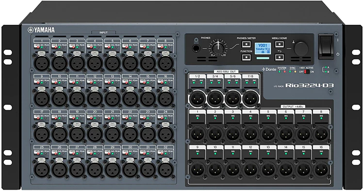Push the FUNCTION button below PHONES/METER
364x191 pixels.
coord(246,57)
